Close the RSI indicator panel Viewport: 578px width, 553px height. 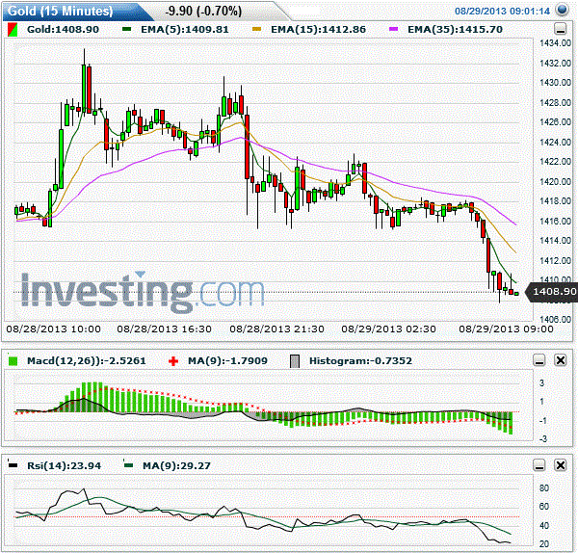(x=561, y=465)
